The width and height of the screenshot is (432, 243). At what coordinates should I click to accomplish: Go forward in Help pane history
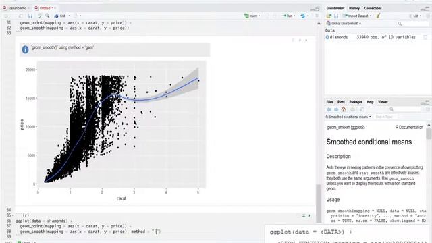coord(336,109)
